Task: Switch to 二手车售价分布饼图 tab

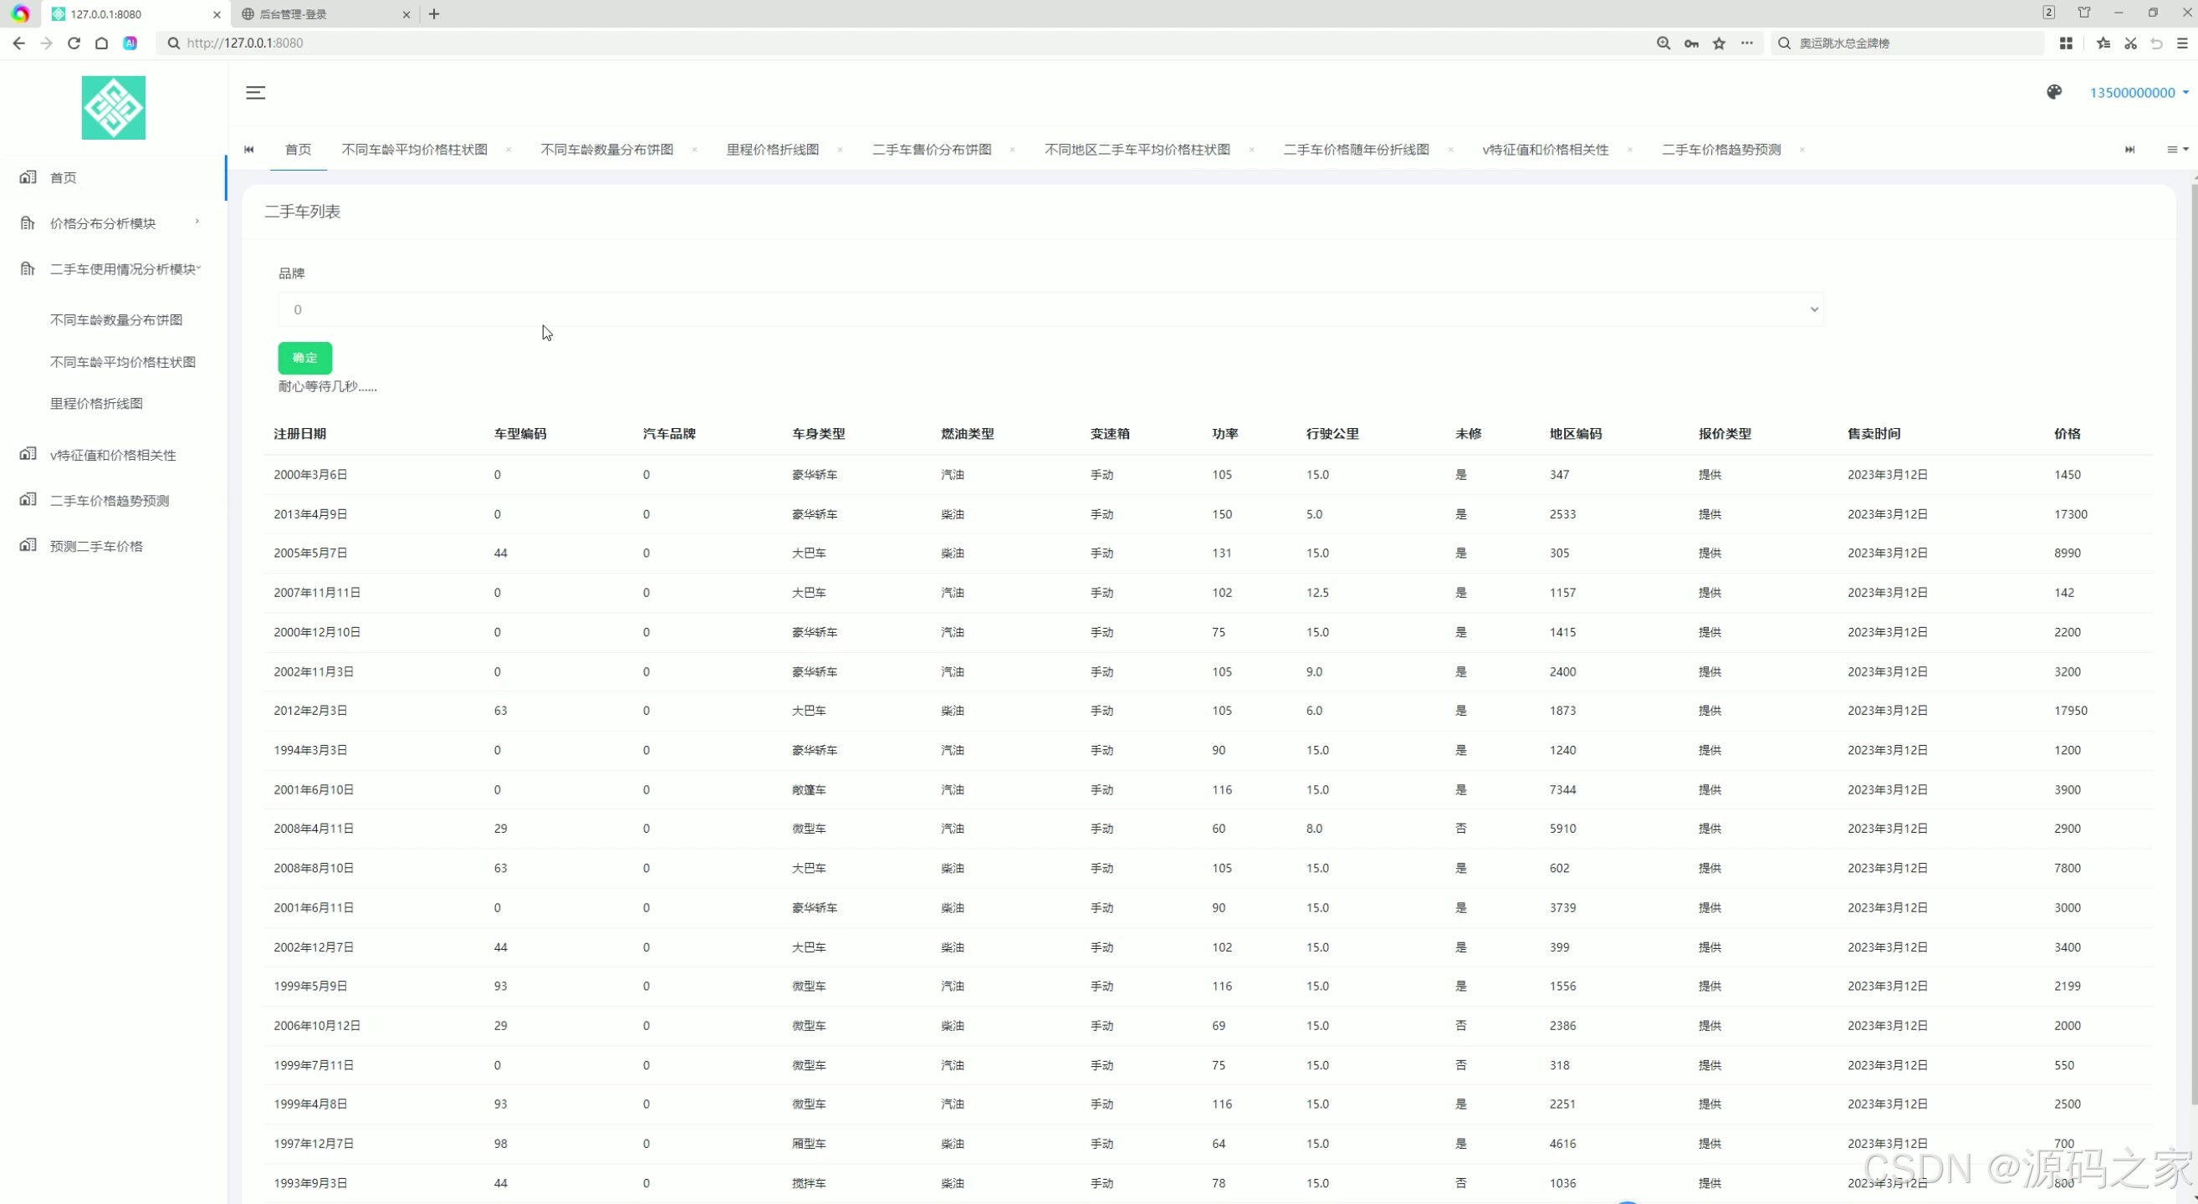Action: pyautogui.click(x=931, y=149)
